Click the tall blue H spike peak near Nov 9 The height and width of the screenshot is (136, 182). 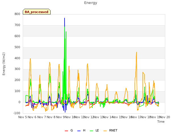(x=65, y=18)
